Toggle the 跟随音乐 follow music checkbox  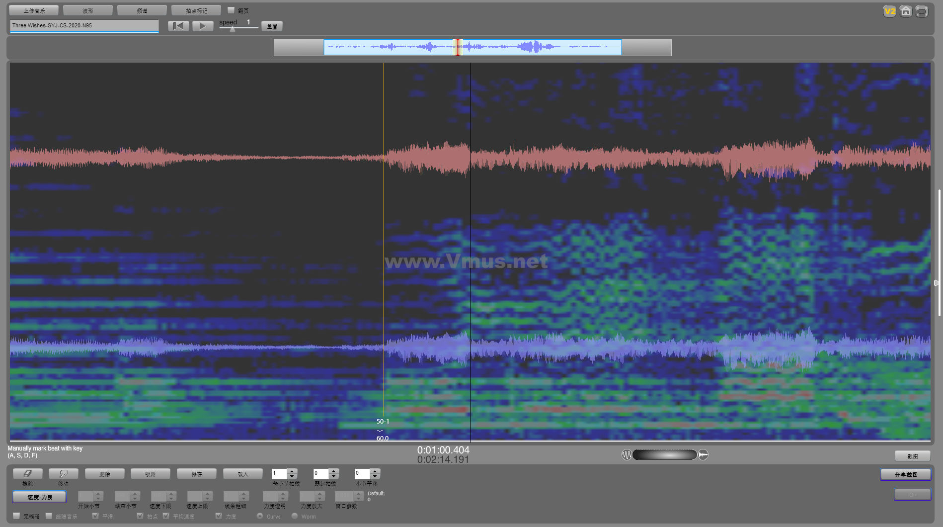coord(49,516)
